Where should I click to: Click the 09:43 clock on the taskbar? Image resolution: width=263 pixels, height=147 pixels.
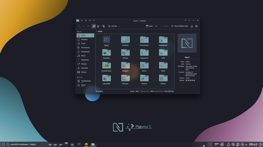point(253,144)
